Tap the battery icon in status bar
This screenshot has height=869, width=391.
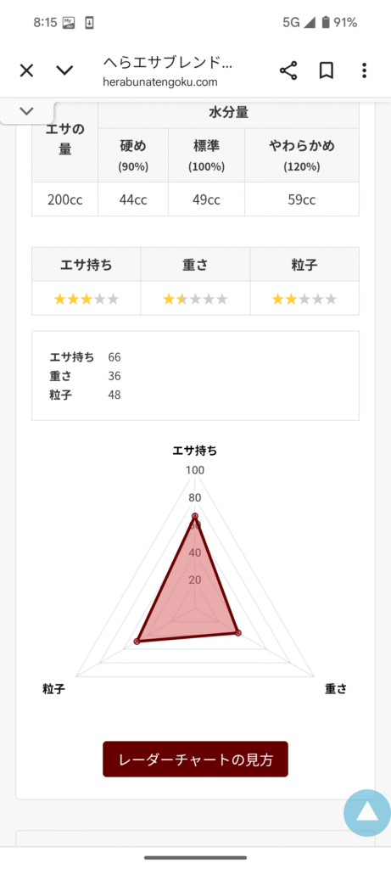click(326, 22)
